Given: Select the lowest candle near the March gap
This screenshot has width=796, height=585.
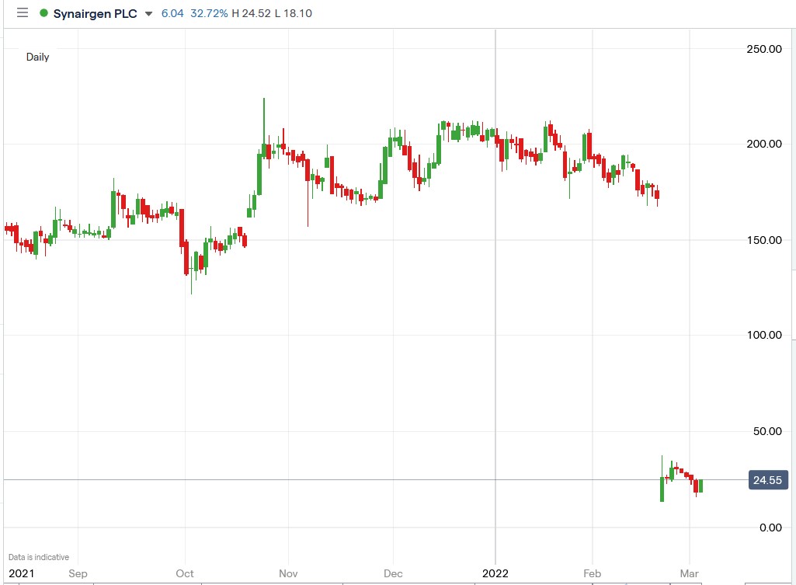Looking at the screenshot, I should point(662,489).
